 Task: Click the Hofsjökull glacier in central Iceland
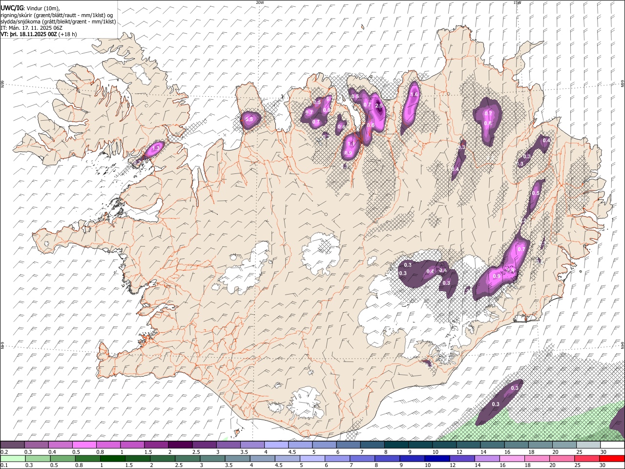[321, 253]
